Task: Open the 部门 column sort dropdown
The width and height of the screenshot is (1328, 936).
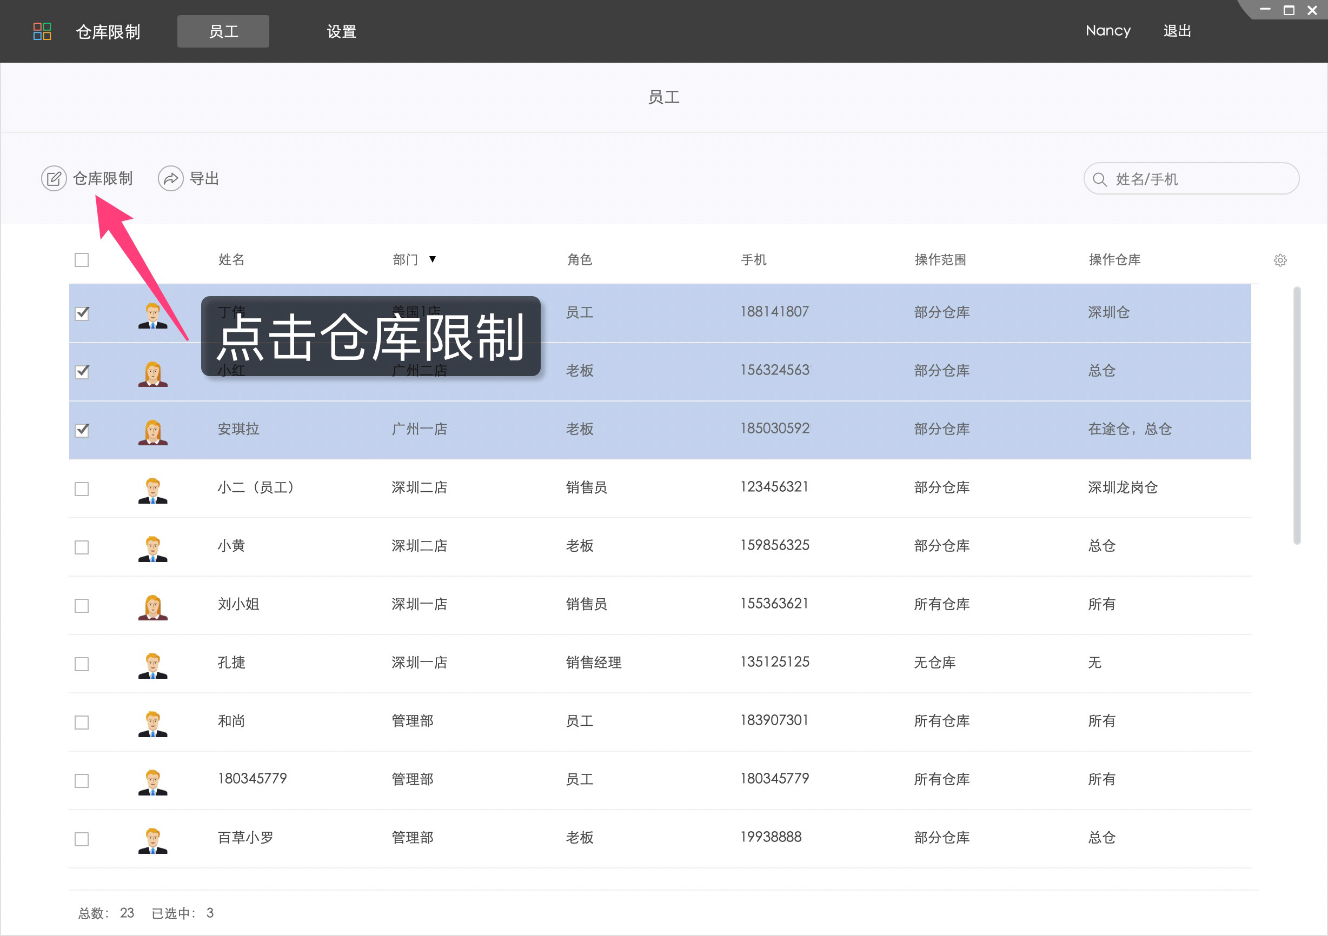Action: tap(433, 259)
